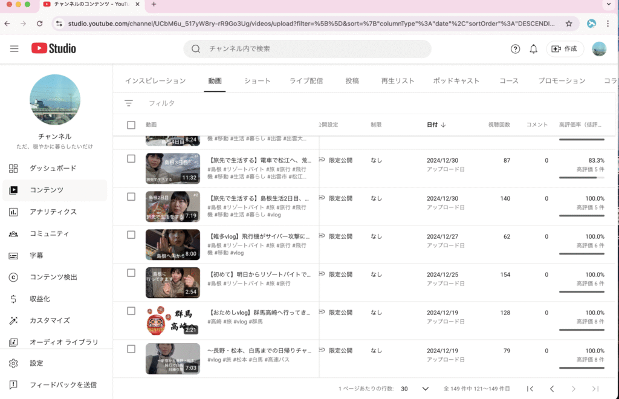Sort by the 日付 column header
The width and height of the screenshot is (619, 399).
pyautogui.click(x=436, y=125)
